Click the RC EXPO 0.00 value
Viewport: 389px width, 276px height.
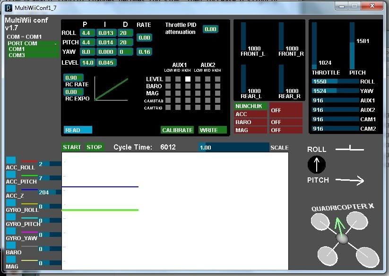[x=73, y=92]
